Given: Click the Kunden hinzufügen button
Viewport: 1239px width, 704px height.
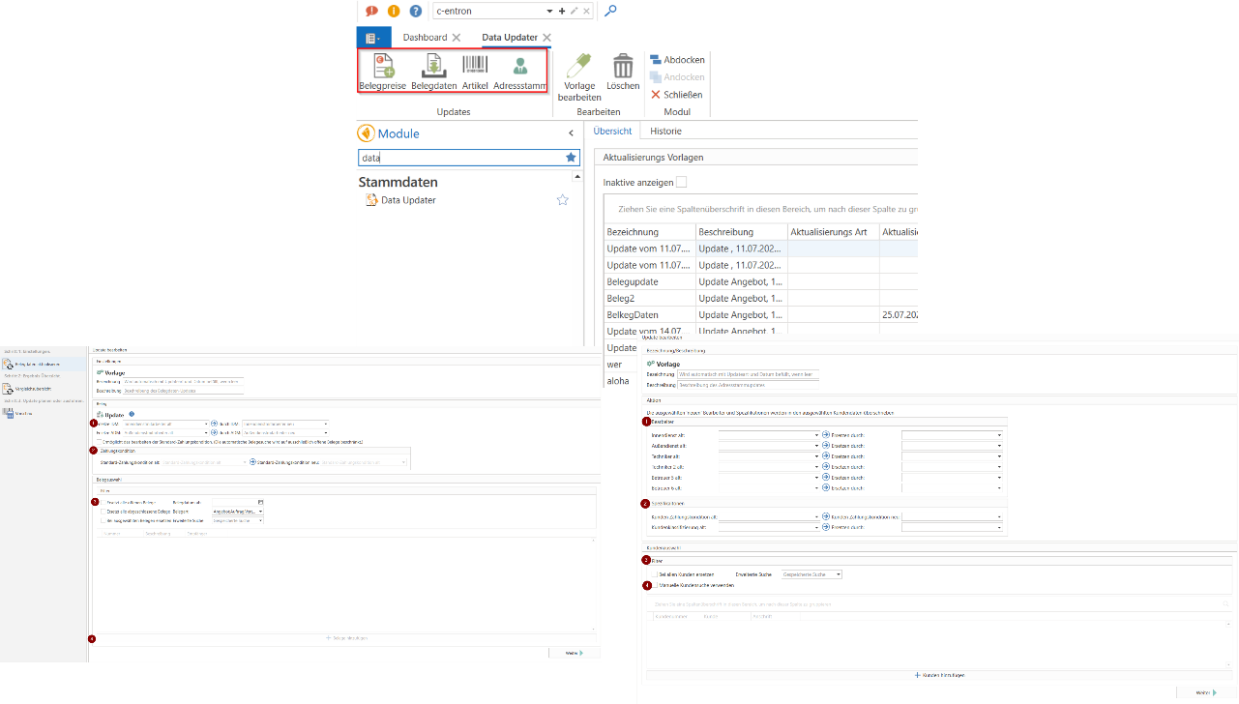Looking at the screenshot, I should 939,675.
